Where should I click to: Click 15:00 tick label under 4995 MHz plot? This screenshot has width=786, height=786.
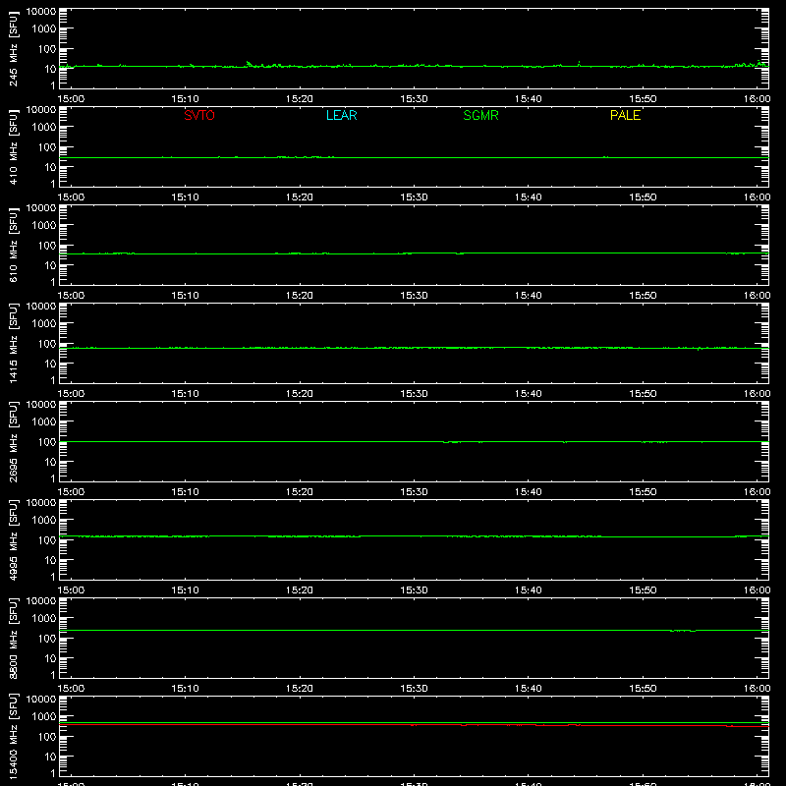click(x=71, y=590)
